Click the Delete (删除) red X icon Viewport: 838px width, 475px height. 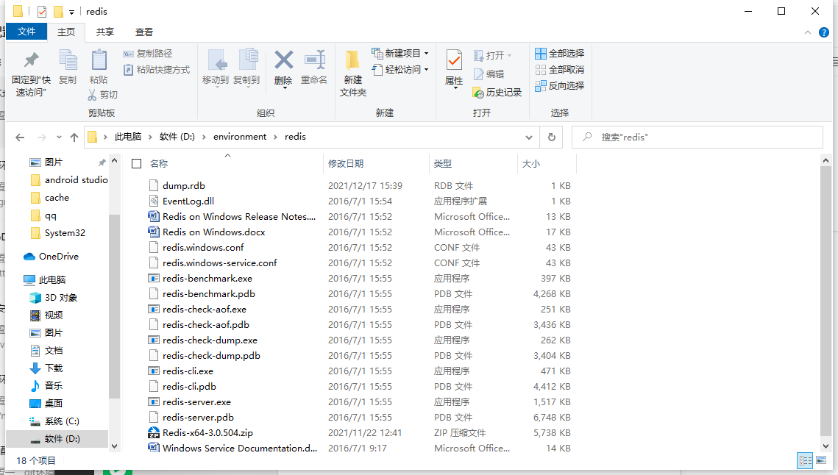[x=283, y=60]
